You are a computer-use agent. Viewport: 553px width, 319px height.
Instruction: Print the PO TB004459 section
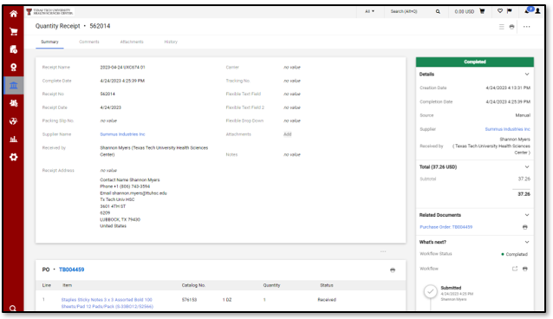pos(393,270)
